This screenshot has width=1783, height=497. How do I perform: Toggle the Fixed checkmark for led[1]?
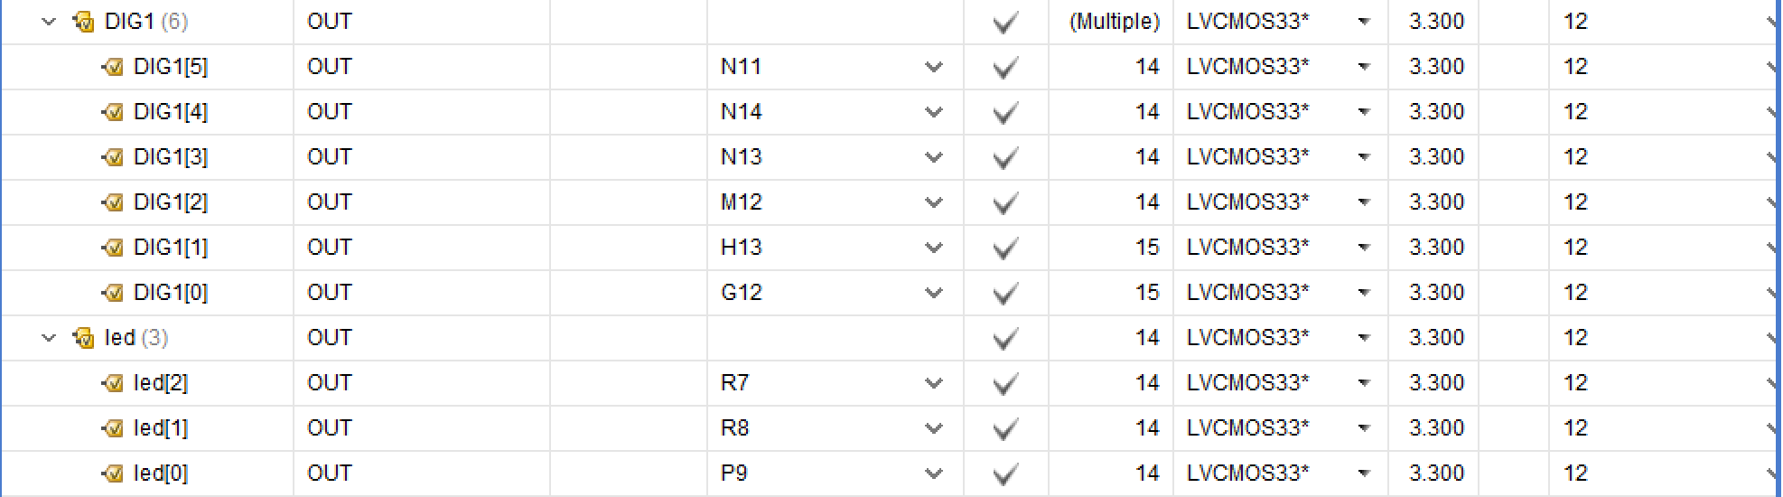[x=1005, y=429]
